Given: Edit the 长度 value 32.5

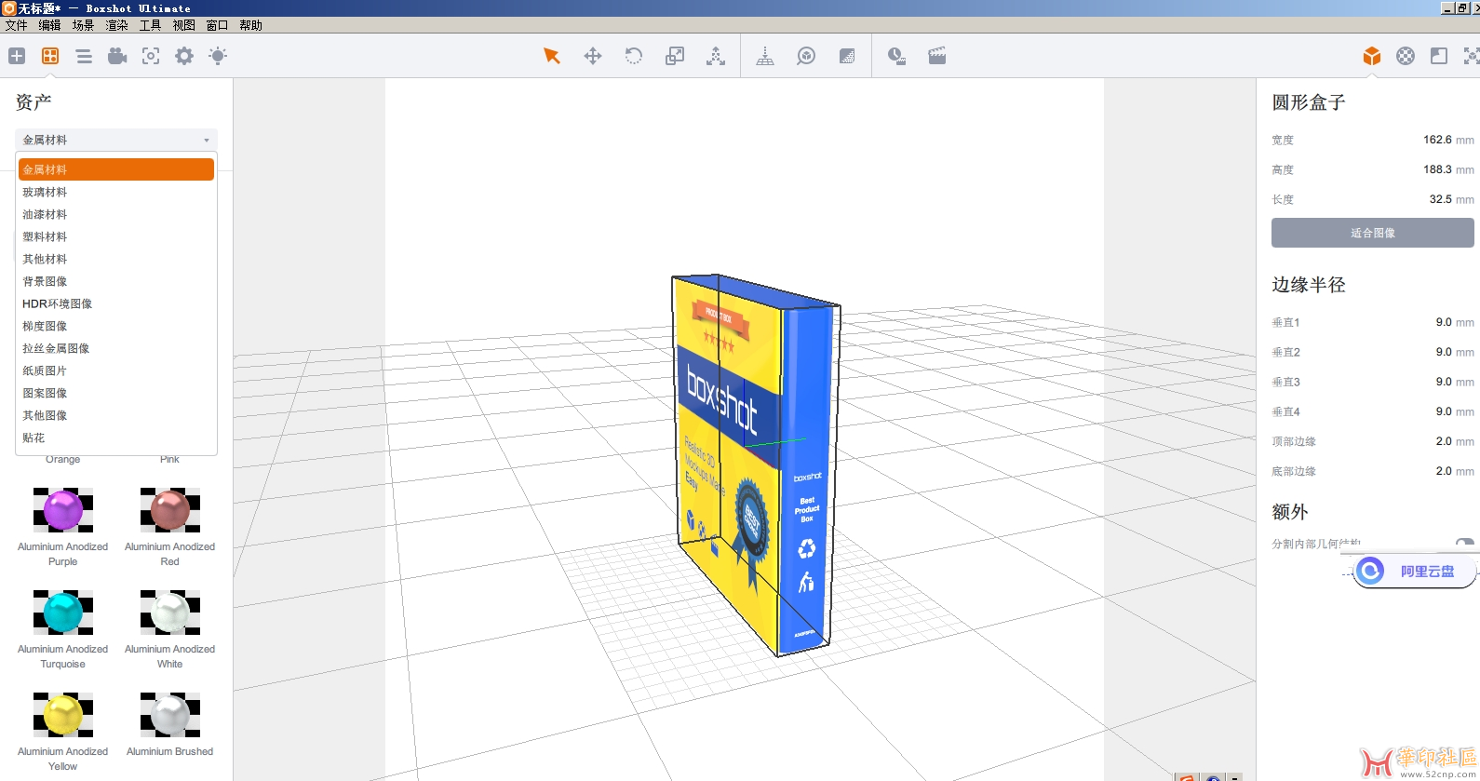Looking at the screenshot, I should 1441,199.
